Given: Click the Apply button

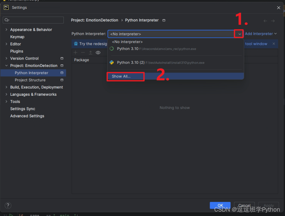Looking at the screenshot, I should point(268,205).
